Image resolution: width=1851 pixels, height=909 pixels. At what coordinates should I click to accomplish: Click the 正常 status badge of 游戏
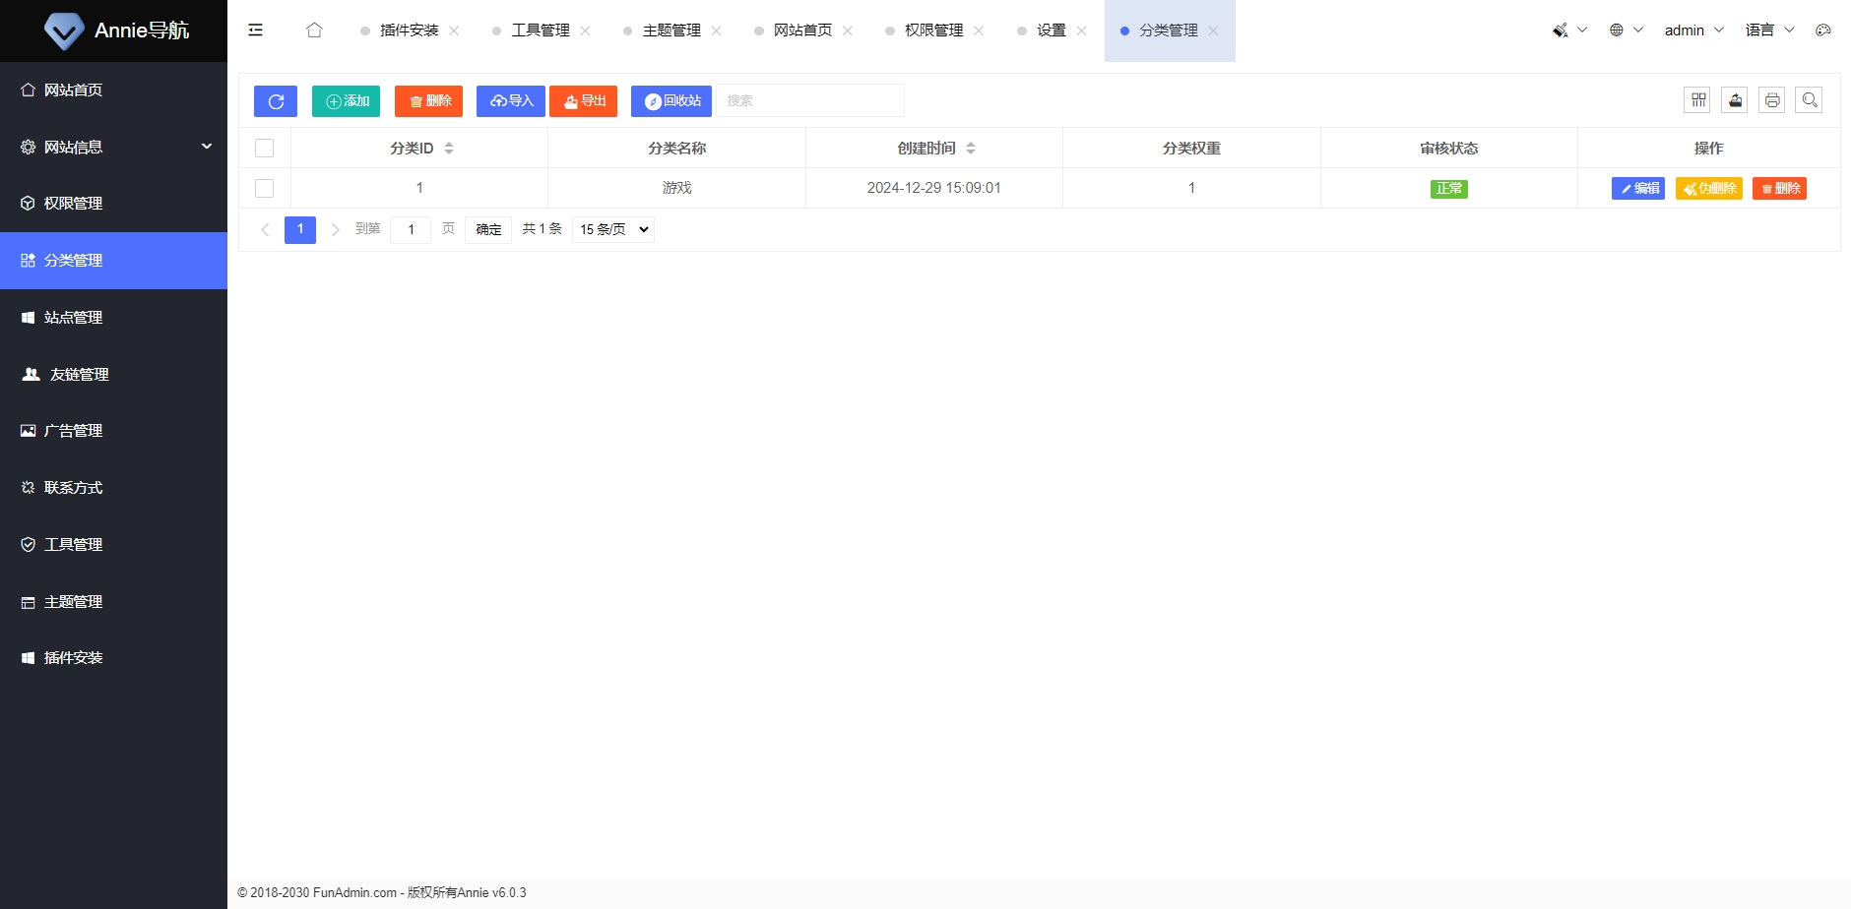(x=1449, y=188)
